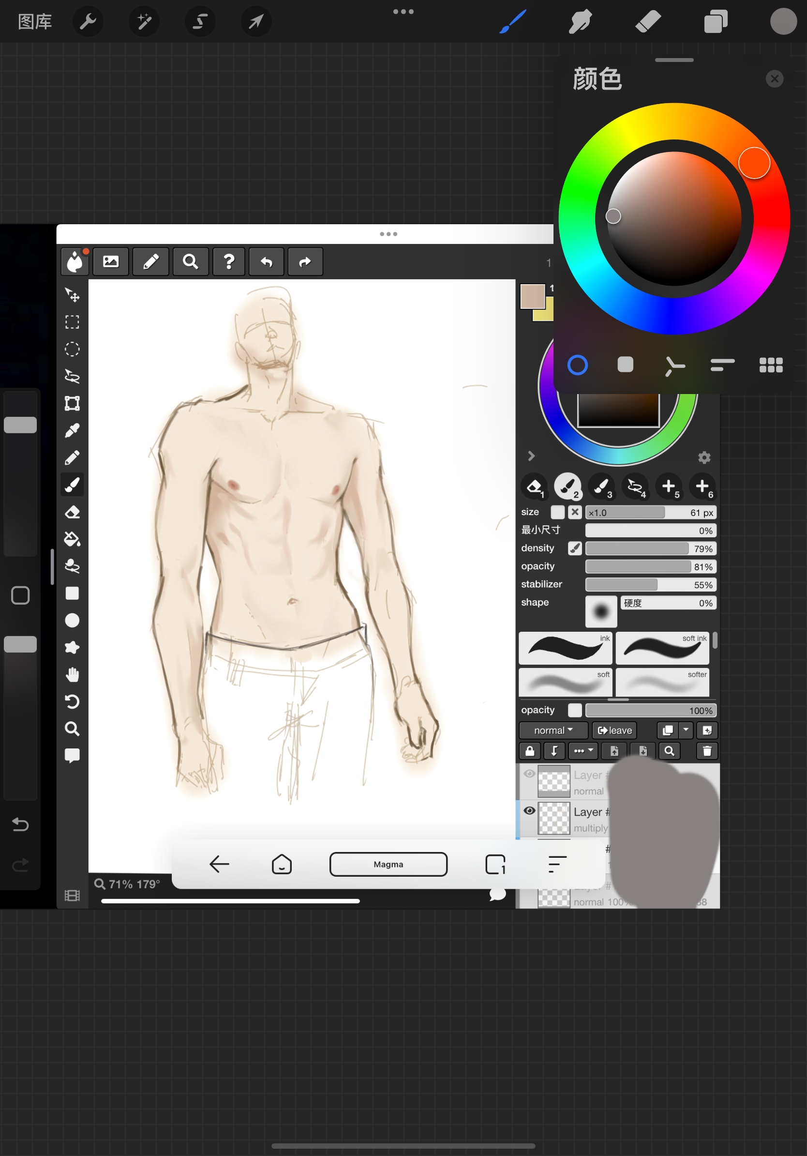
Task: Expand the layer more options dropdown
Action: tap(583, 751)
